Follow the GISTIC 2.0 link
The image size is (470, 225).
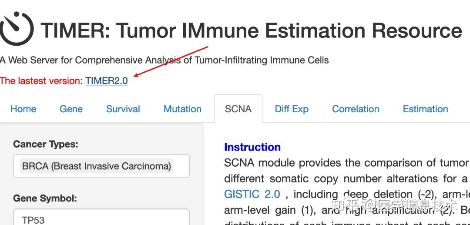click(x=252, y=194)
